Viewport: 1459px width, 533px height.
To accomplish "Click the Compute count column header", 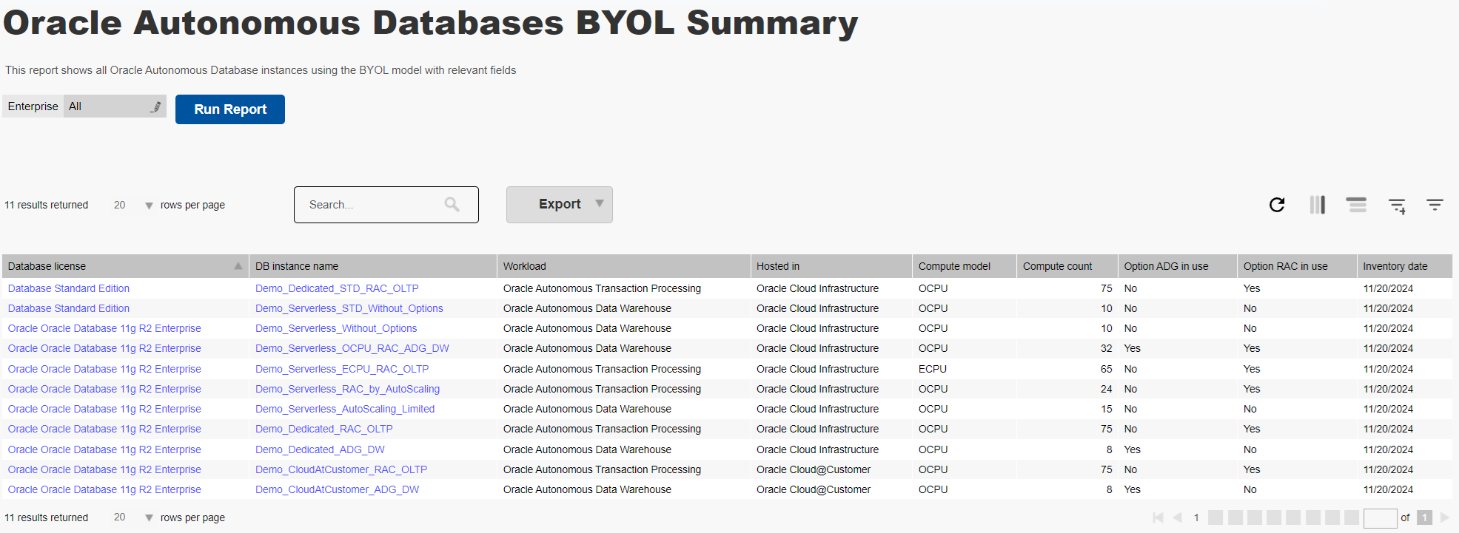I will point(1057,266).
